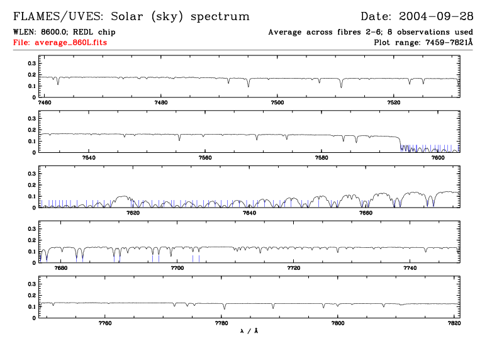Click the 7720 axis label

tap(294, 268)
